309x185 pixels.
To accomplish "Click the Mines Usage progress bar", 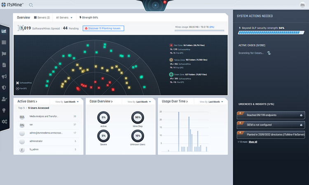I will 199,30.
